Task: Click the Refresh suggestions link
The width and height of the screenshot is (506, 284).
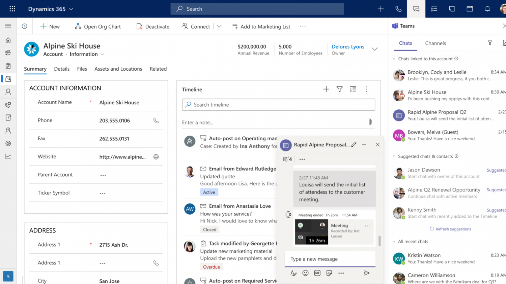Action: point(453,229)
